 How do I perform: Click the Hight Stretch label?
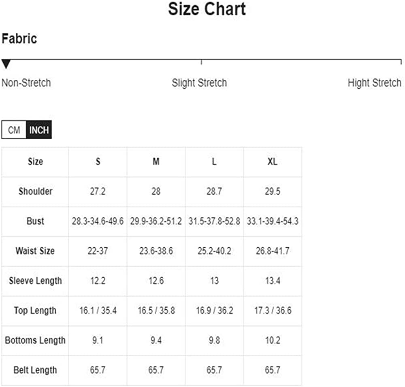374,83
